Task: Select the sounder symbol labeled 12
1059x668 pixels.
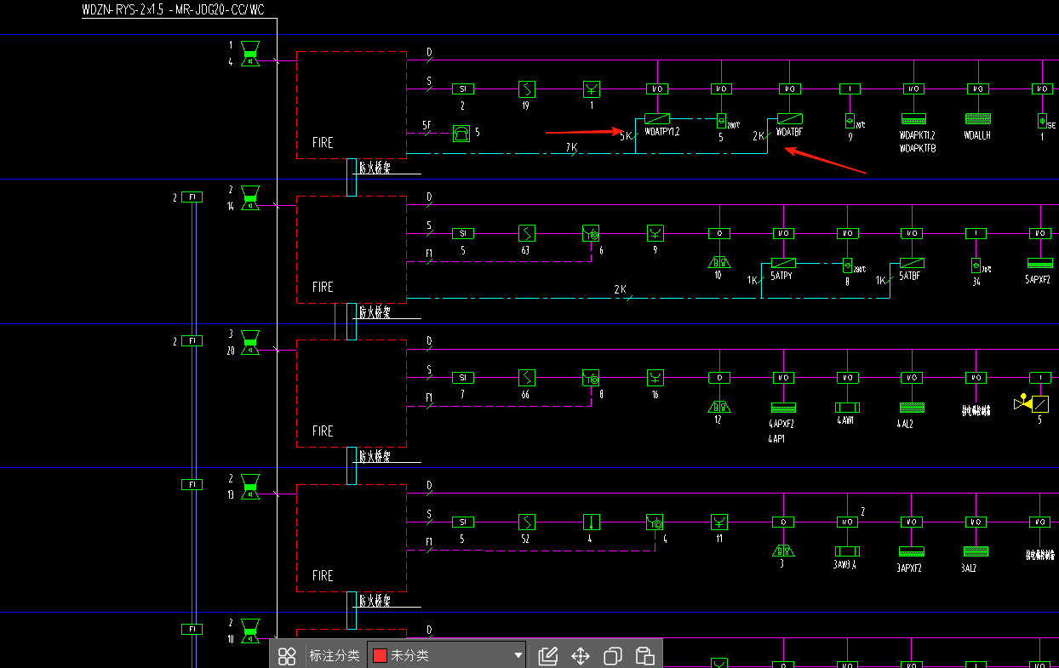Action: tap(719, 407)
